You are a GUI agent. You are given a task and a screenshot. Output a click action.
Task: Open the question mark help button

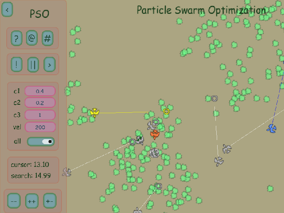pos(17,38)
